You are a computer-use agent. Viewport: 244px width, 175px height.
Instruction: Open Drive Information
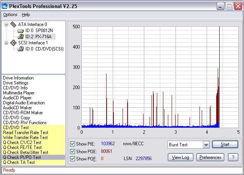(18, 78)
